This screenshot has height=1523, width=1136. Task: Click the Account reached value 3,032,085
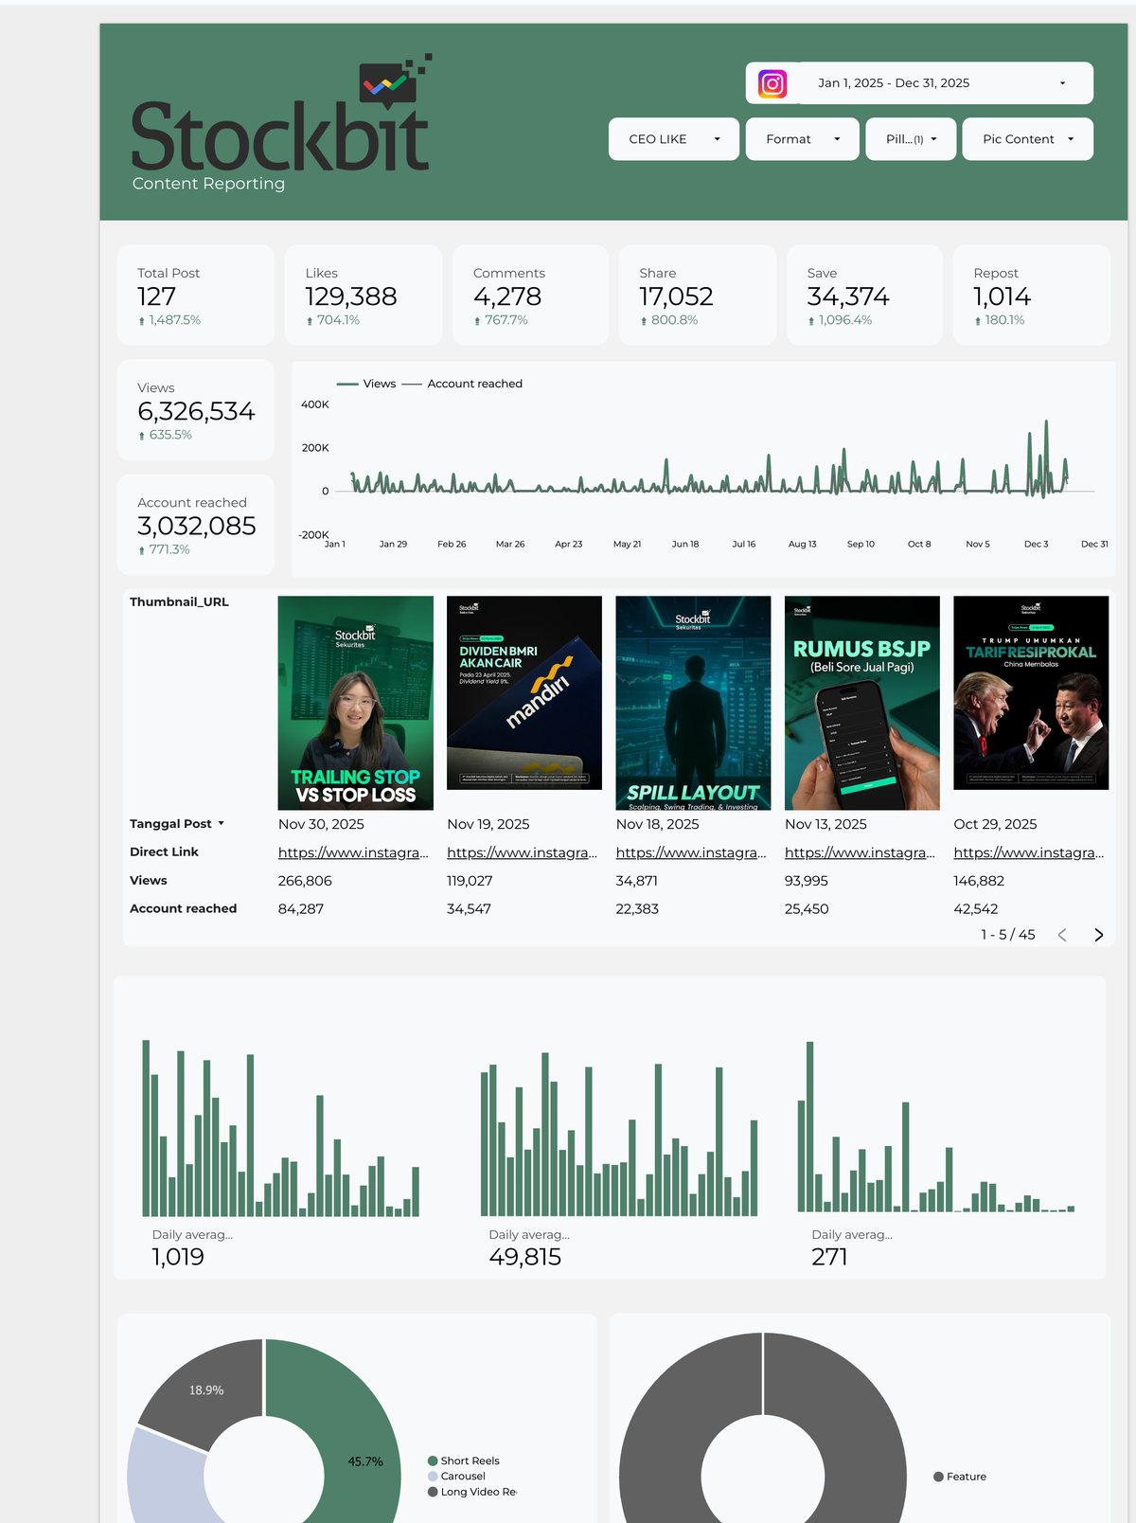click(x=197, y=526)
